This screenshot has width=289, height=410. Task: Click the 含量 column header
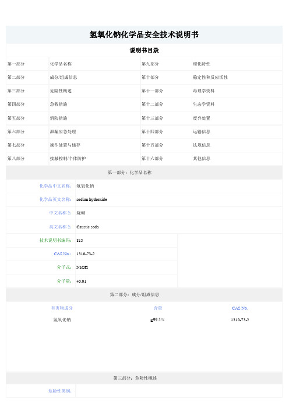(158, 308)
